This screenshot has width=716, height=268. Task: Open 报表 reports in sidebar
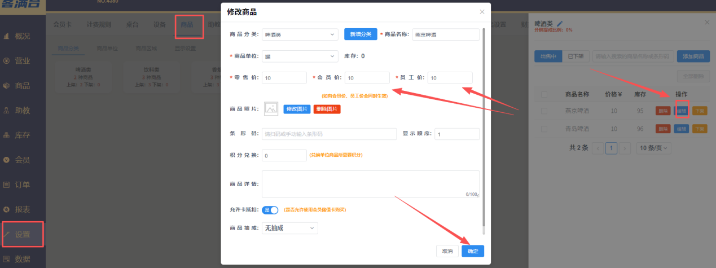(23, 209)
